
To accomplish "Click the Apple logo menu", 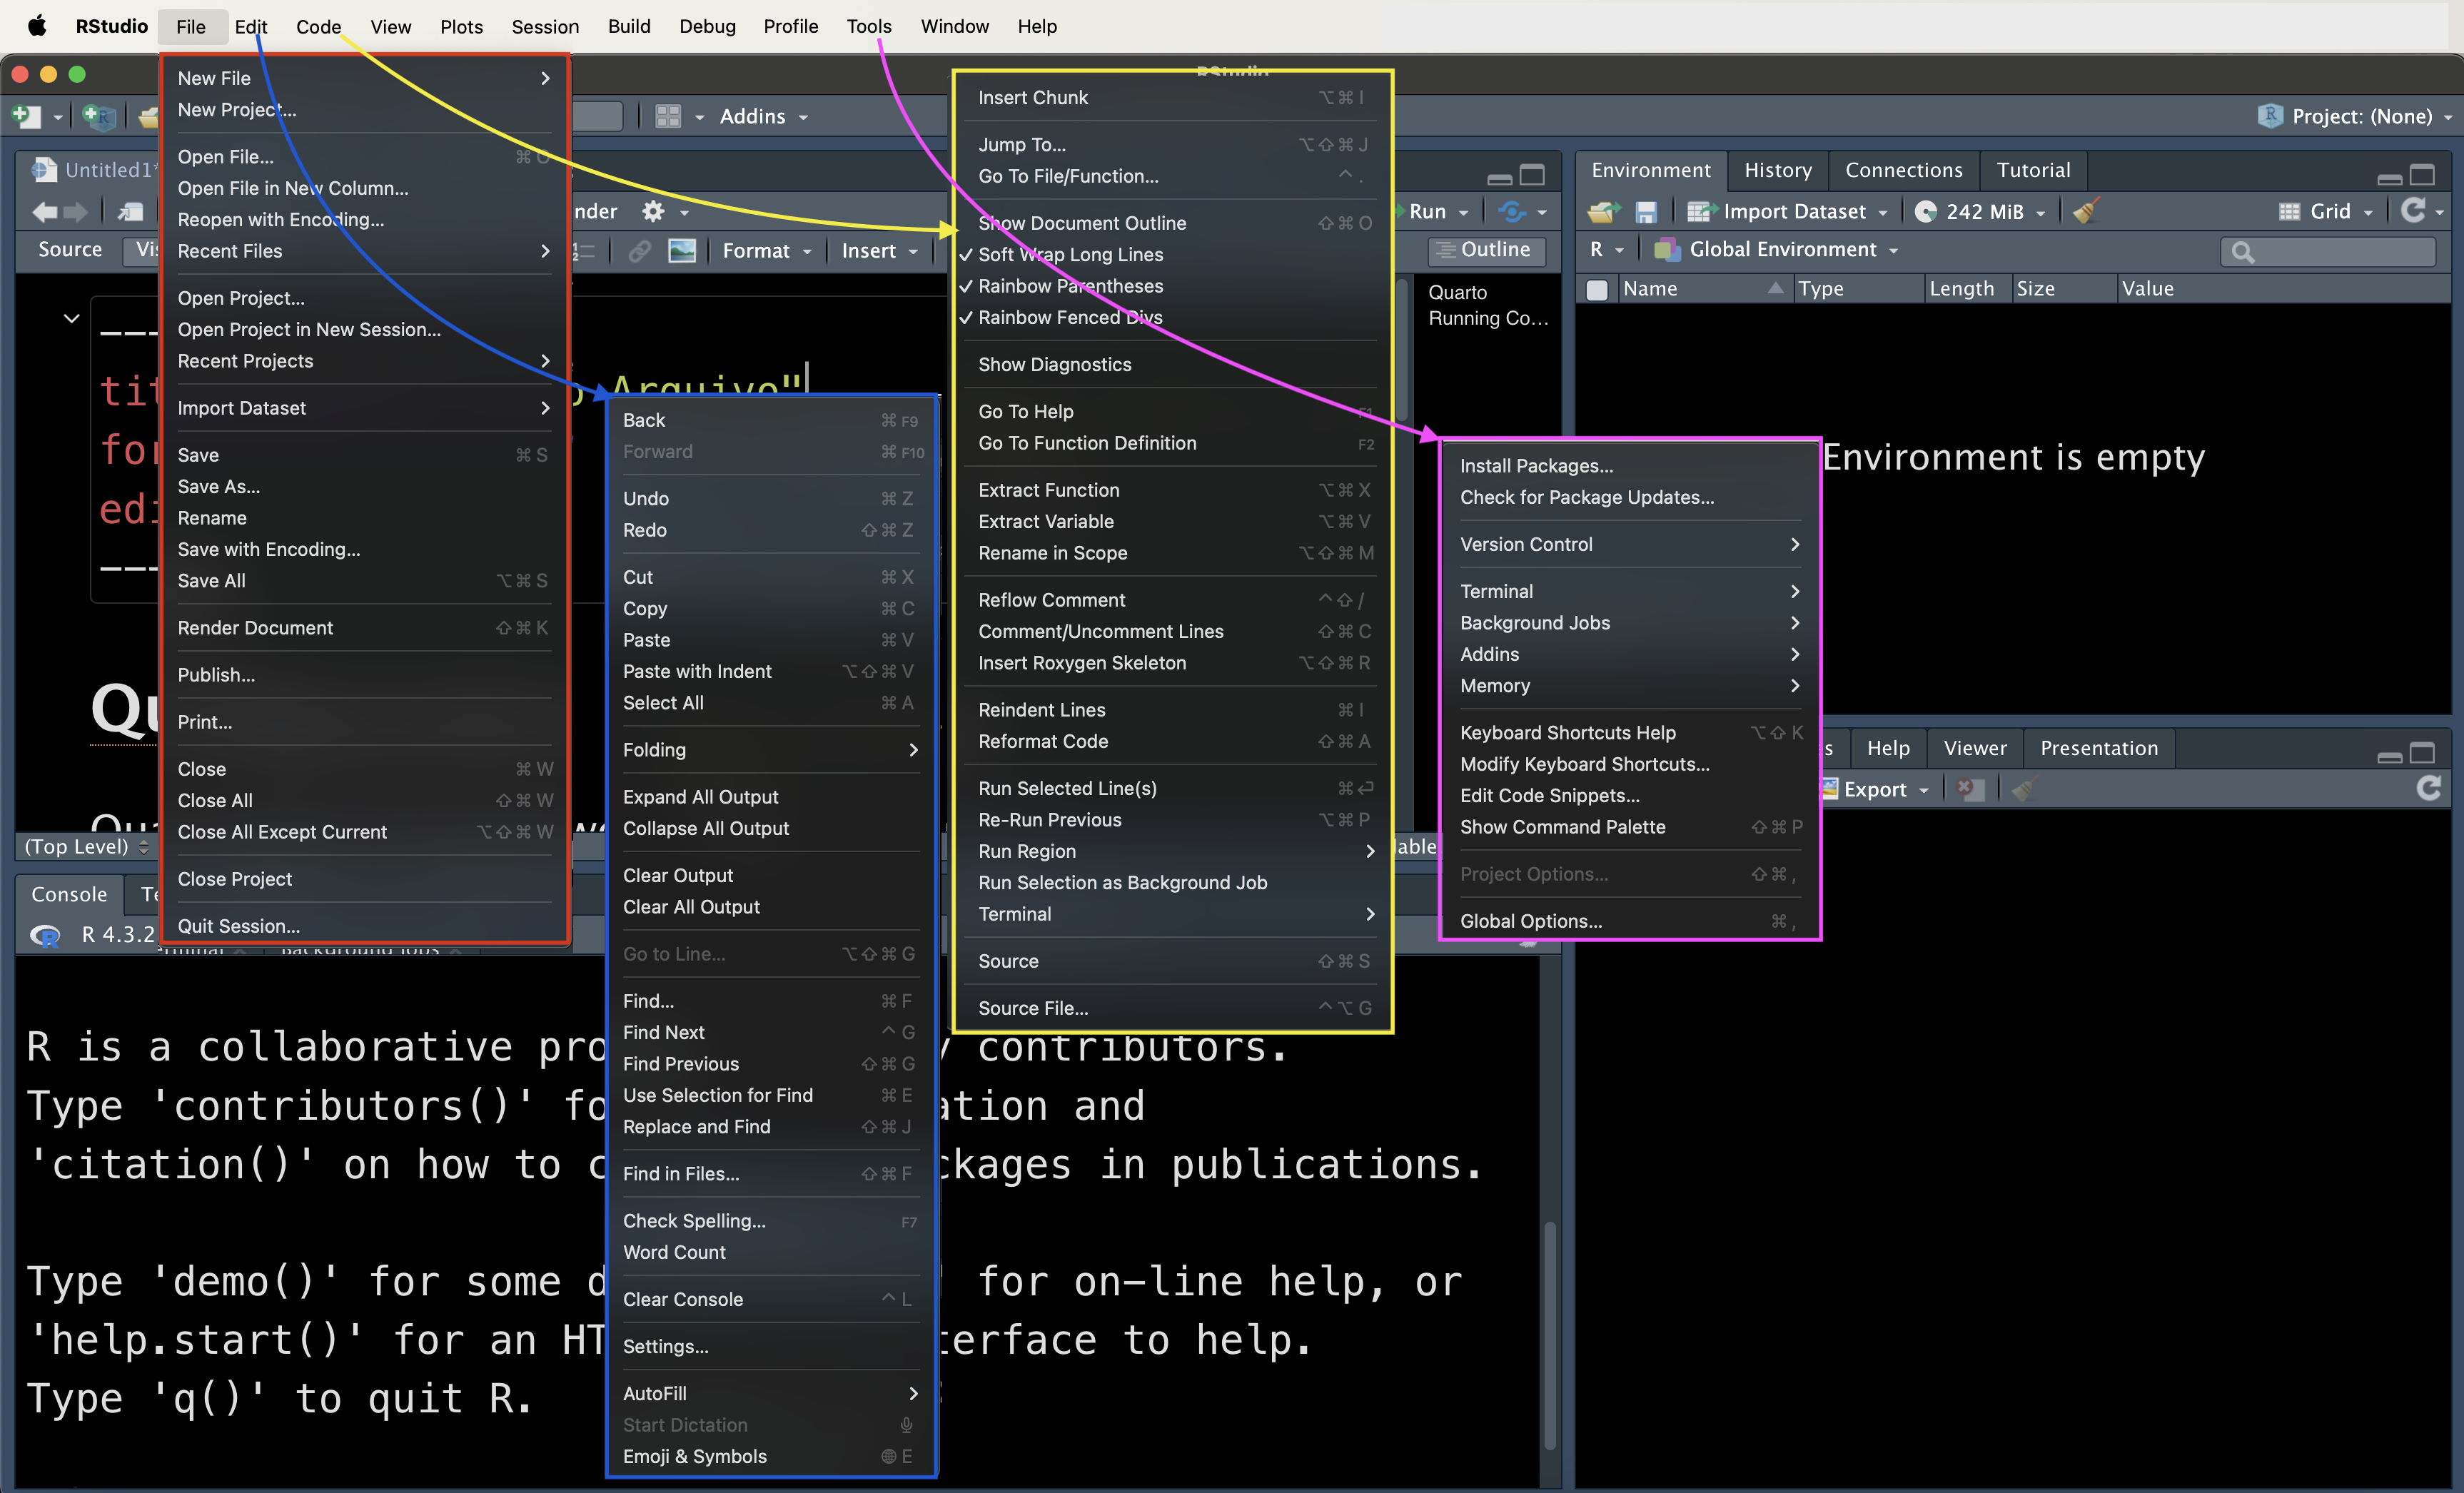I will coord(37,26).
